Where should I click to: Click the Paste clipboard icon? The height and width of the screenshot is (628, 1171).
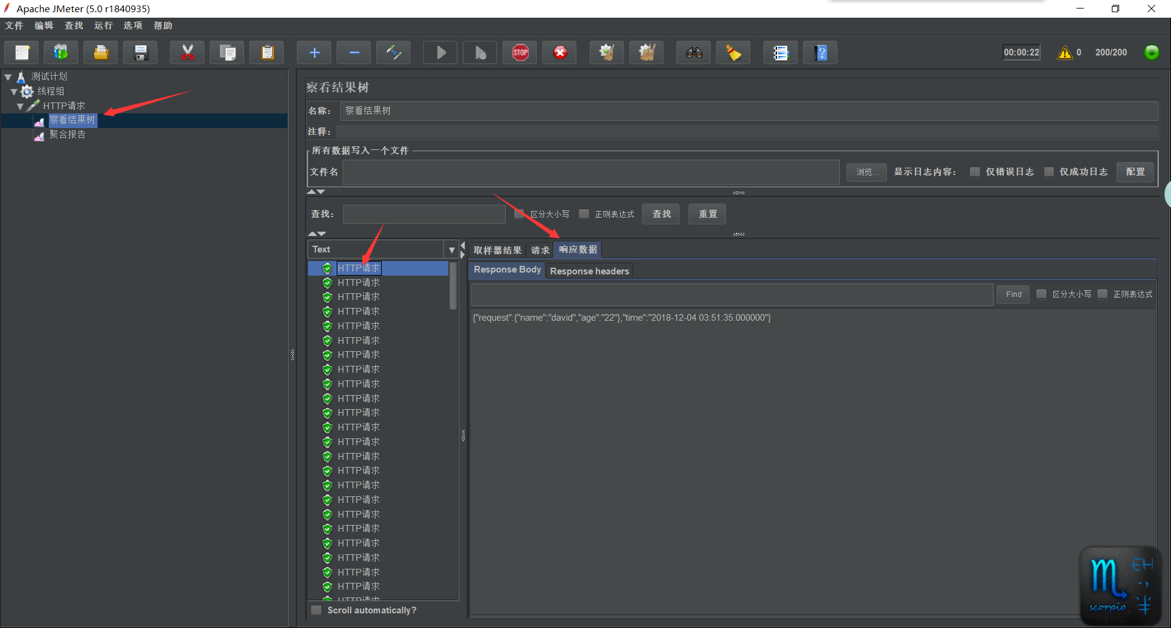point(267,52)
